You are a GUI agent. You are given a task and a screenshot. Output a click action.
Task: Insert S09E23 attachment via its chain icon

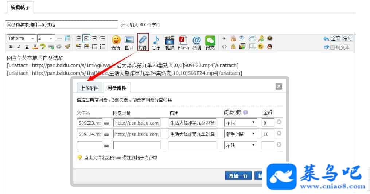(x=107, y=123)
